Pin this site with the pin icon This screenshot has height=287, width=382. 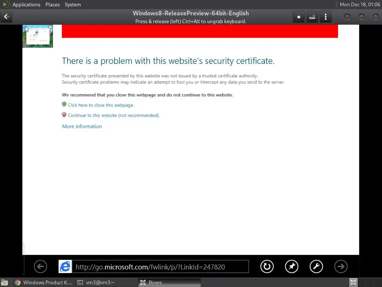(292, 266)
